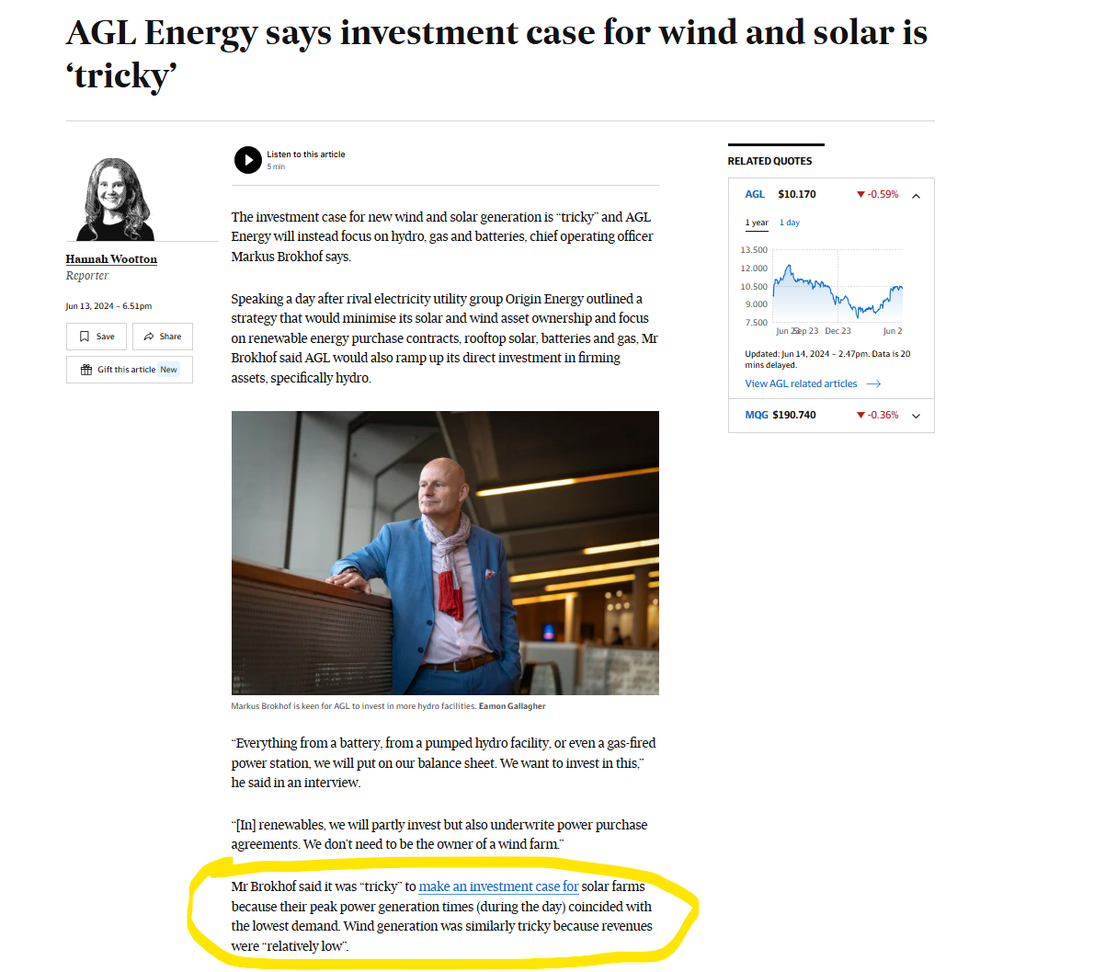This screenshot has height=972, width=1094.
Task: Click the Markus Brokhof article photo
Action: pos(445,553)
